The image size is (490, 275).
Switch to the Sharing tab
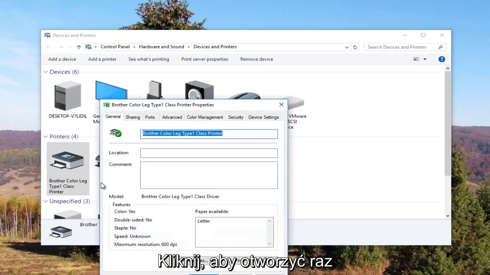click(x=133, y=117)
